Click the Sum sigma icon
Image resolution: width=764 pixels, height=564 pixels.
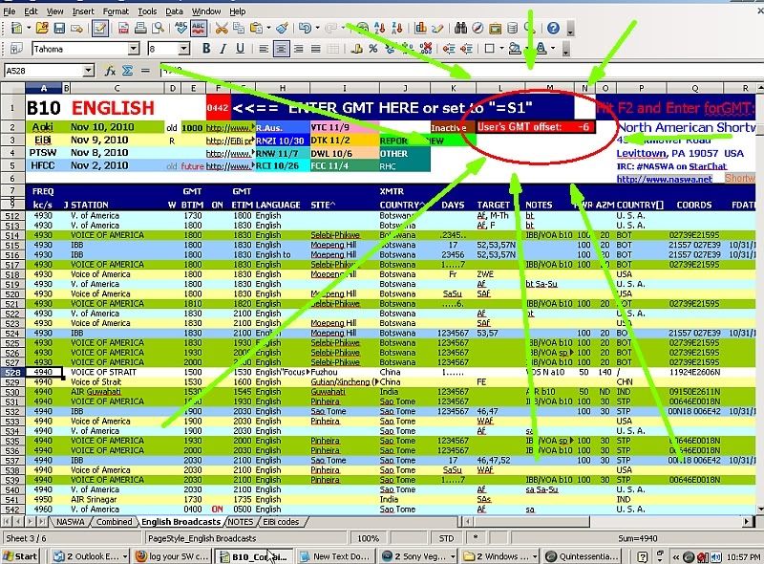pyautogui.click(x=127, y=70)
